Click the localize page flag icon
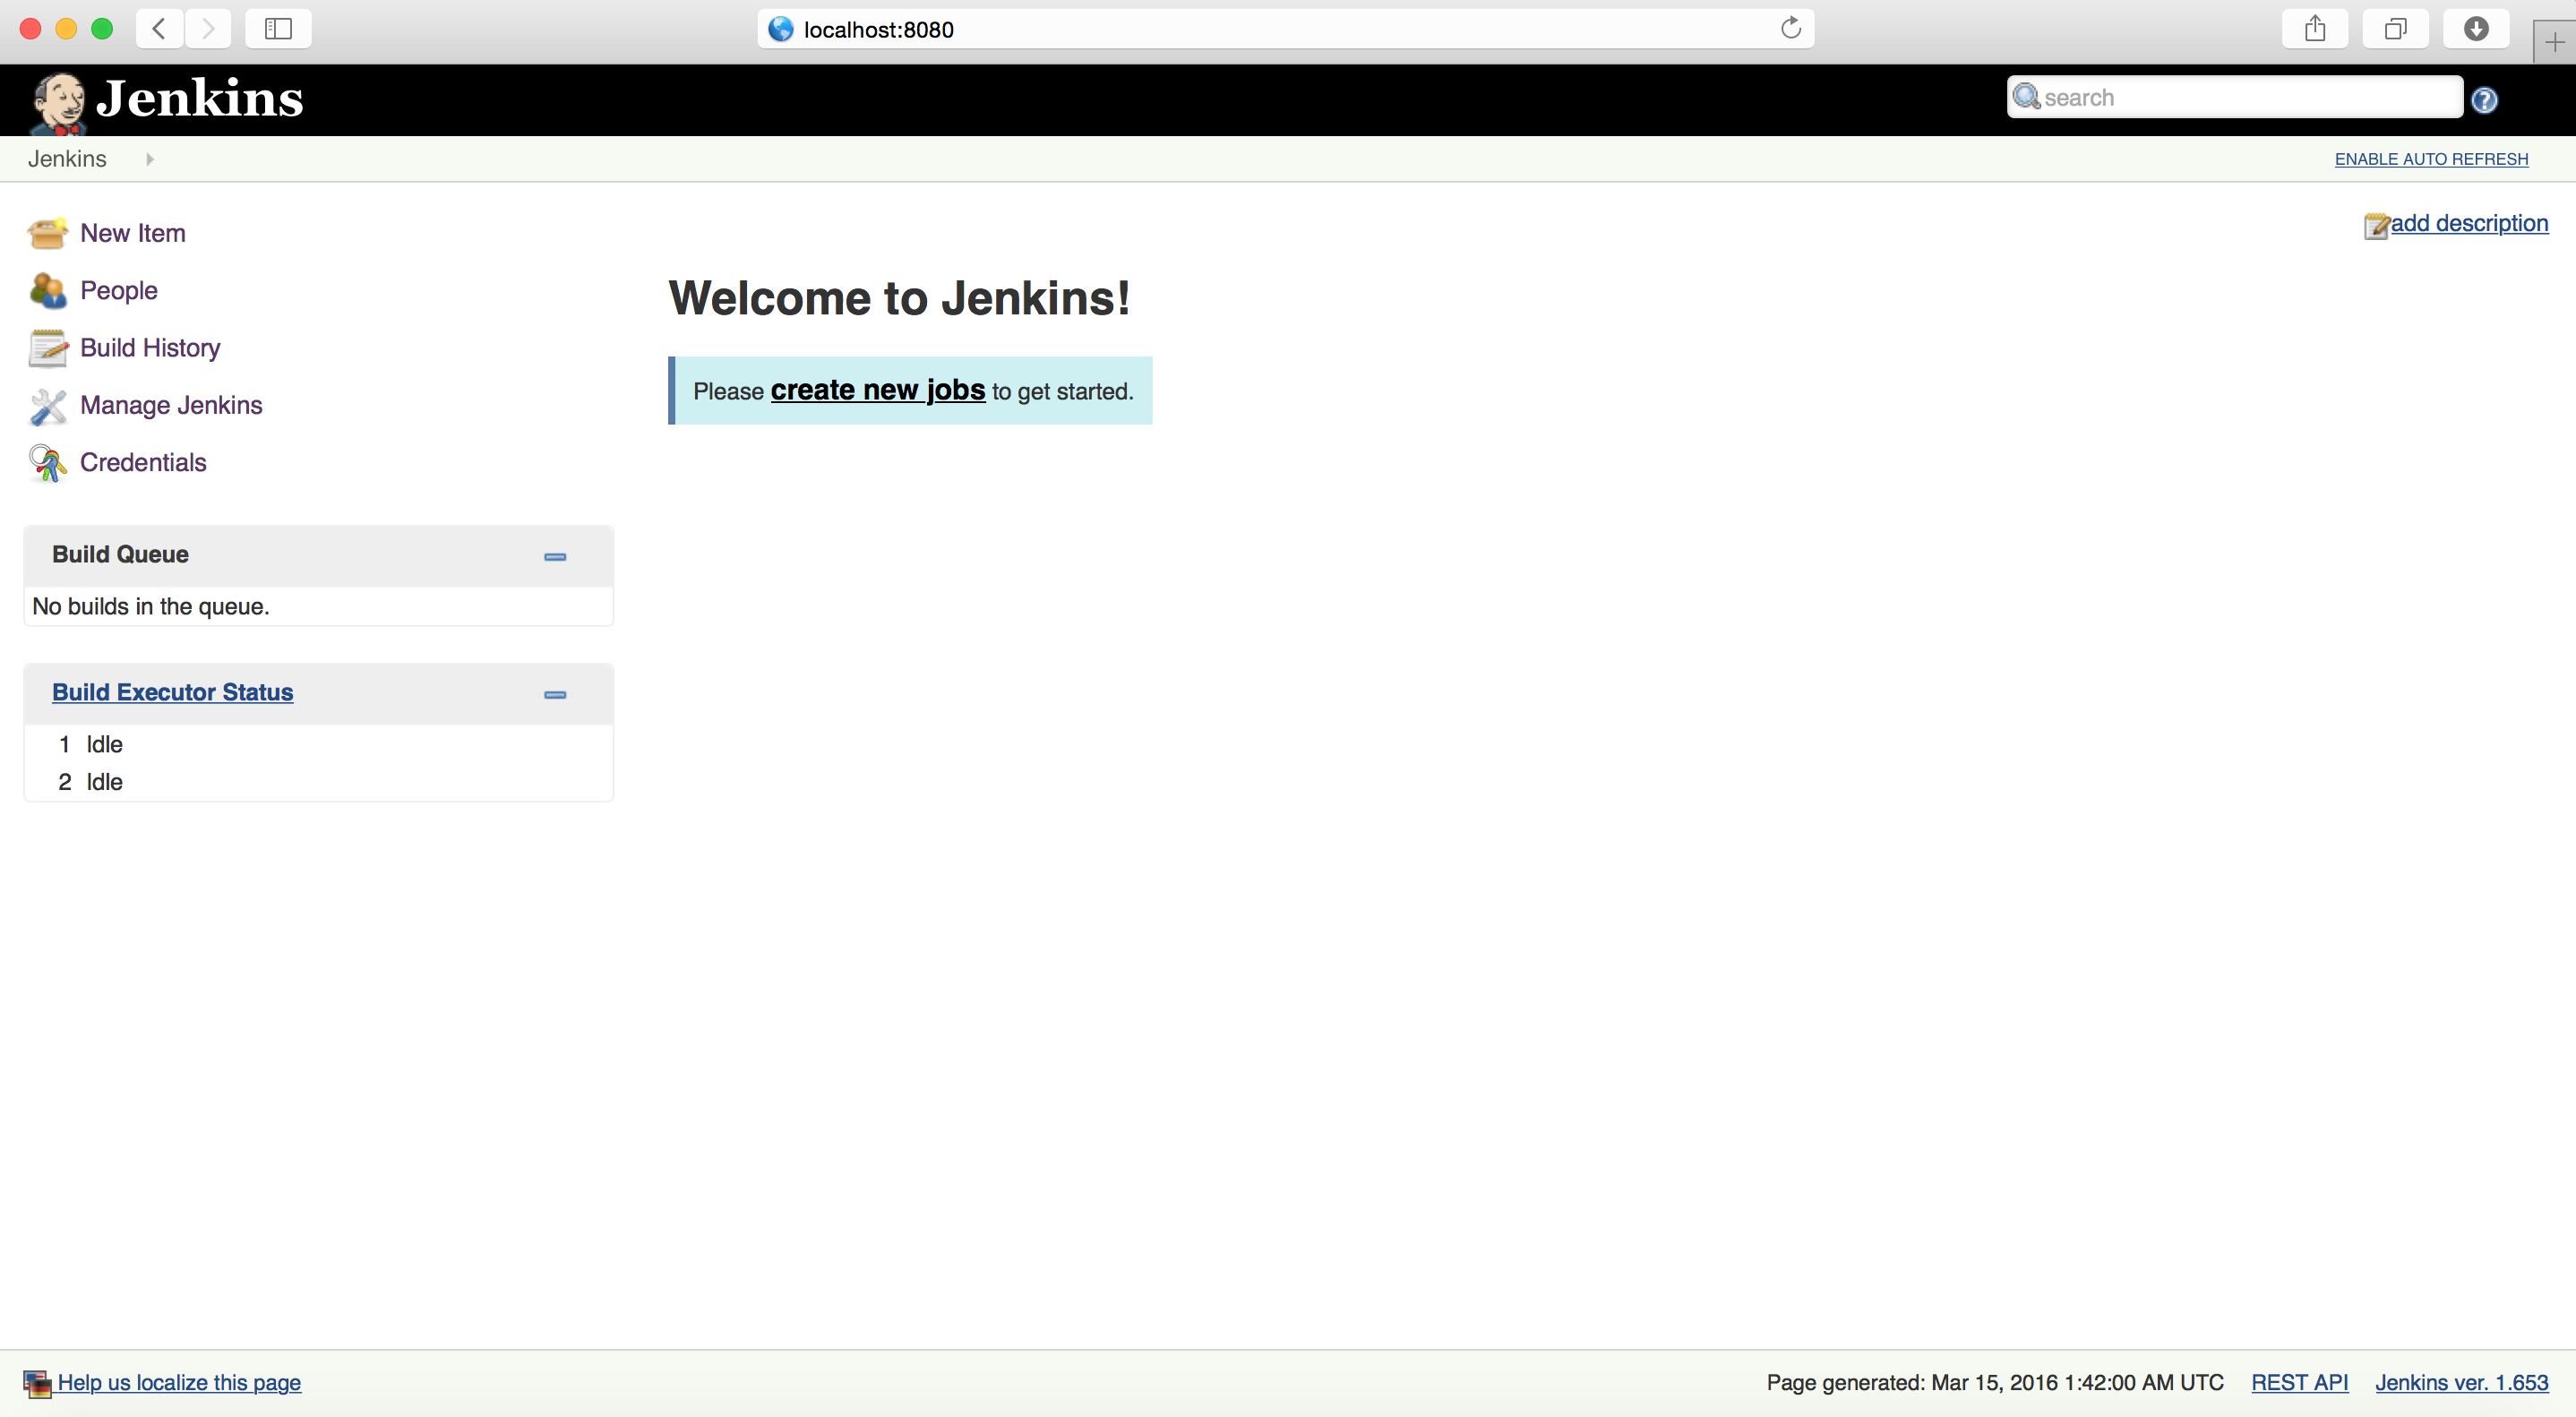This screenshot has height=1417, width=2576. click(37, 1384)
